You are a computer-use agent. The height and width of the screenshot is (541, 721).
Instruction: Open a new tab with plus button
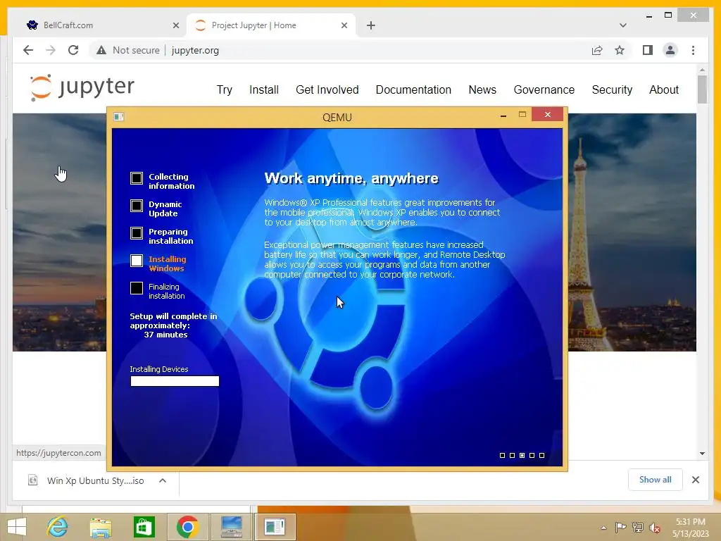(370, 25)
